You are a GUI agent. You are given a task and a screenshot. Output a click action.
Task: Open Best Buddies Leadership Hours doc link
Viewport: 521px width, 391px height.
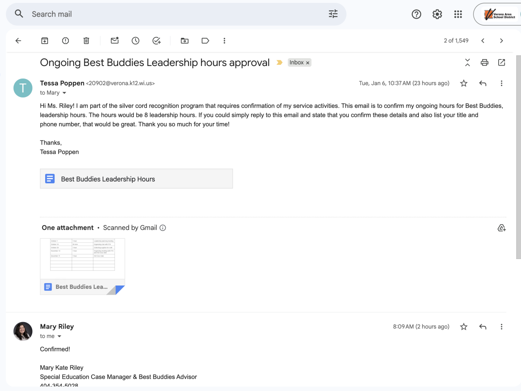136,179
